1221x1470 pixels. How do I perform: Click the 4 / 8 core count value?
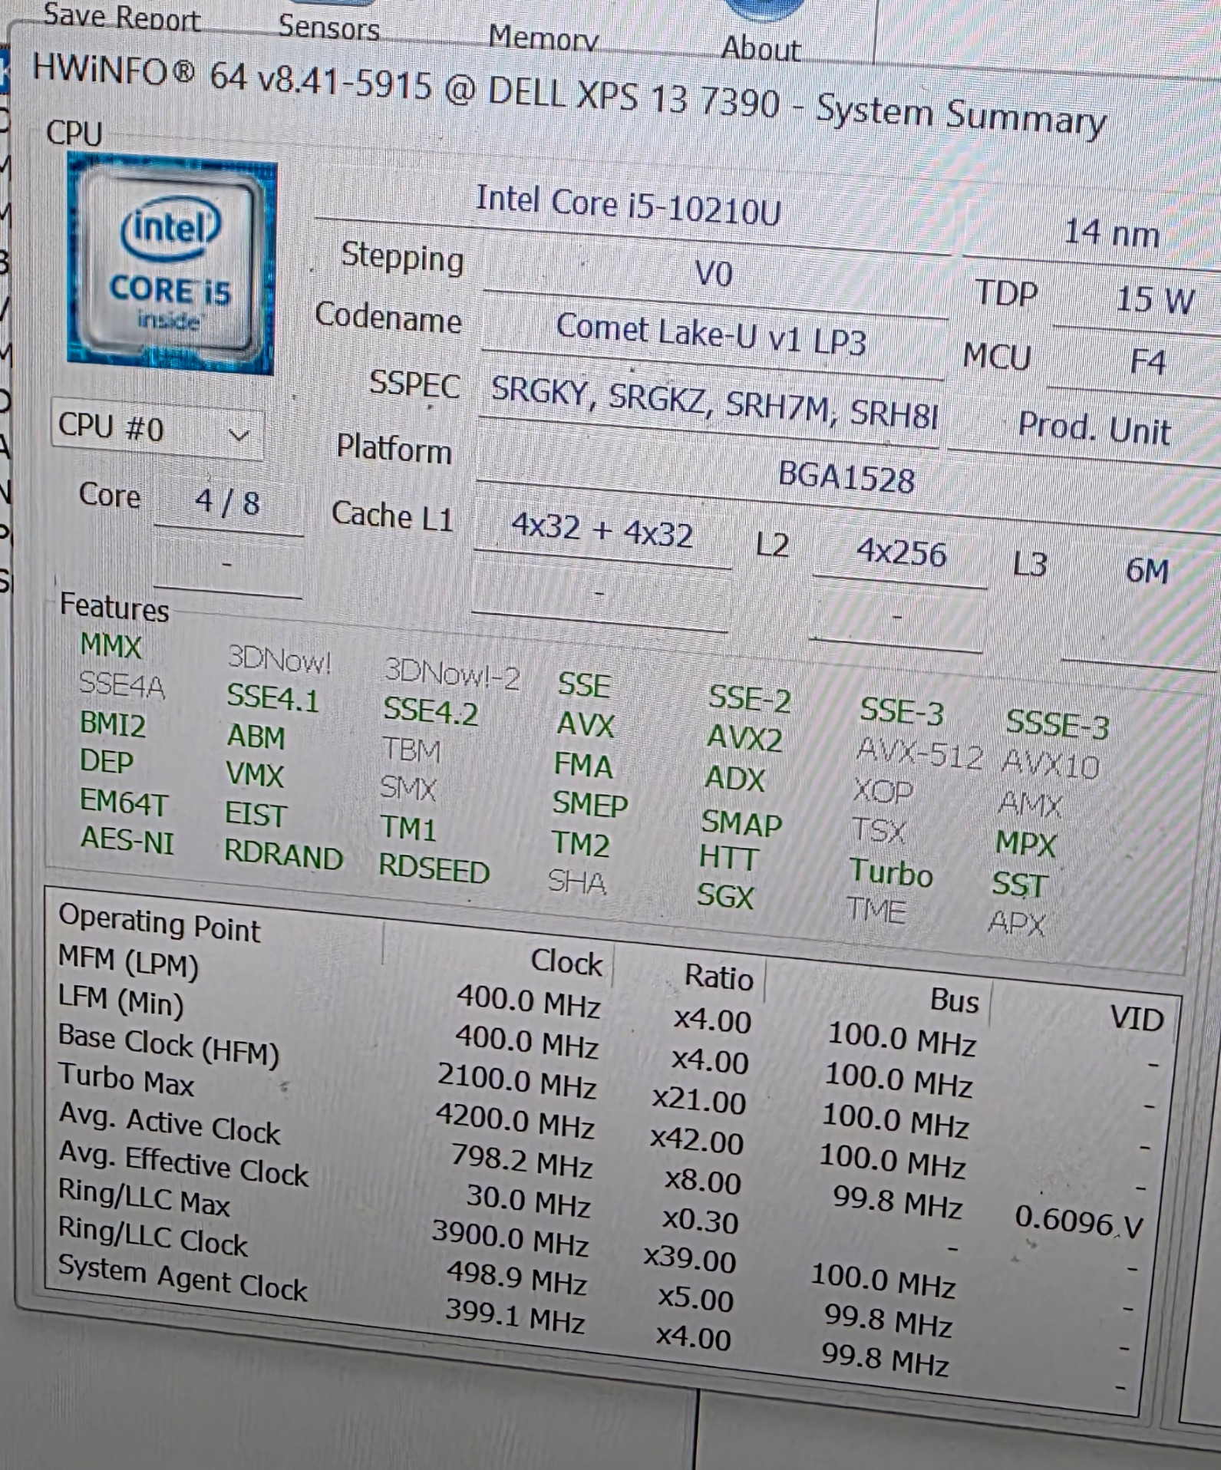pos(227,502)
